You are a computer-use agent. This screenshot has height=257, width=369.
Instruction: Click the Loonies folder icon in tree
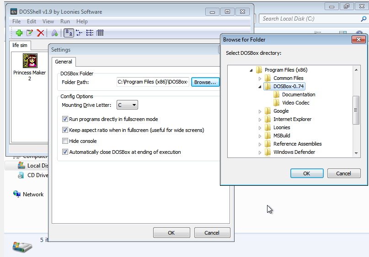[x=268, y=127]
